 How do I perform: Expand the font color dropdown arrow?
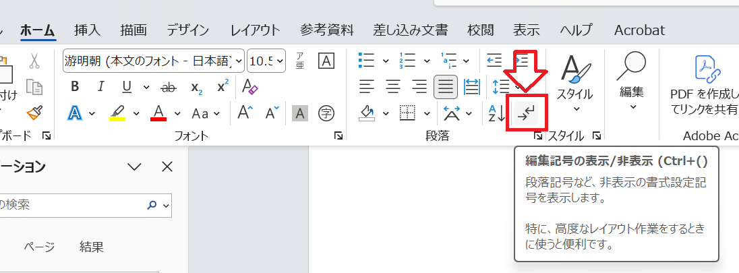[x=178, y=114]
